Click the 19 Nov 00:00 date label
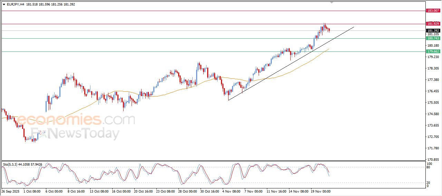The height and width of the screenshot is (196, 442). click(x=321, y=191)
